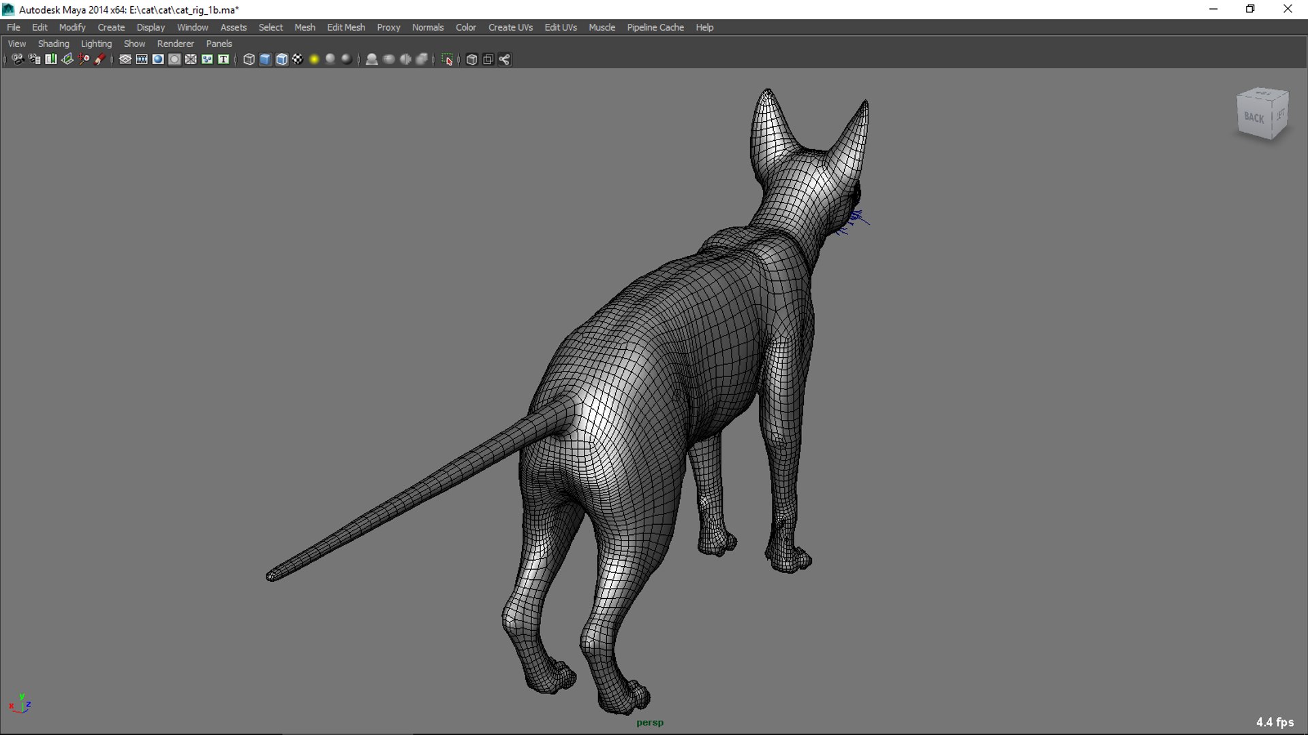Toggle the Film Gate icon
The image size is (1308, 735).
coord(142,59)
